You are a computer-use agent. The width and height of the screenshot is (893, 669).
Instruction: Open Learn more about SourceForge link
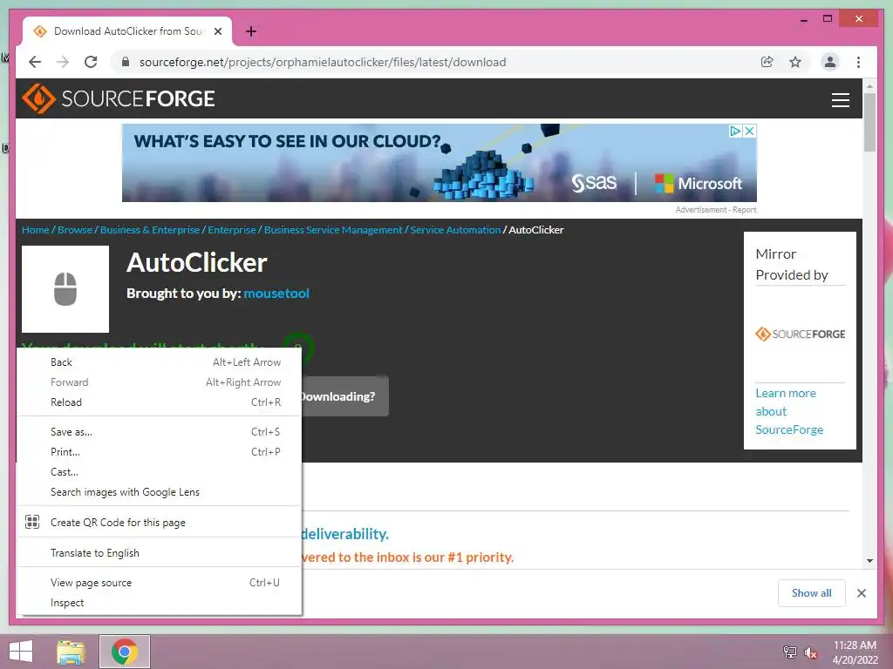[x=789, y=411]
